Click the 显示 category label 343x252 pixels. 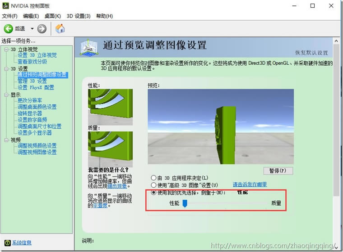click(15, 95)
